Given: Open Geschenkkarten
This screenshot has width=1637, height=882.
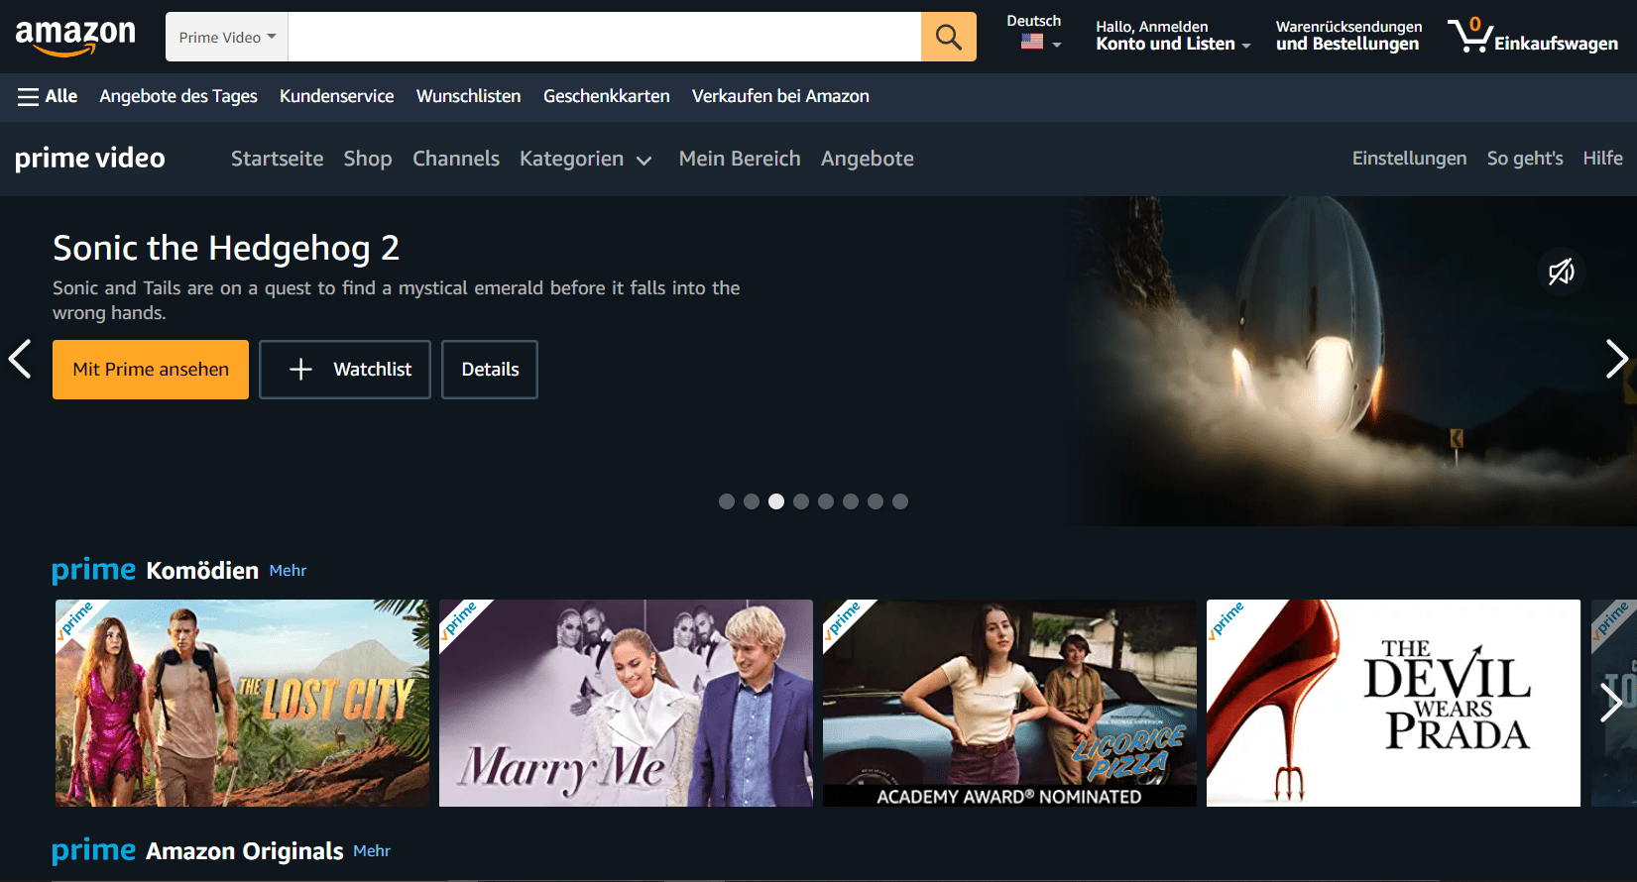Looking at the screenshot, I should click(607, 96).
